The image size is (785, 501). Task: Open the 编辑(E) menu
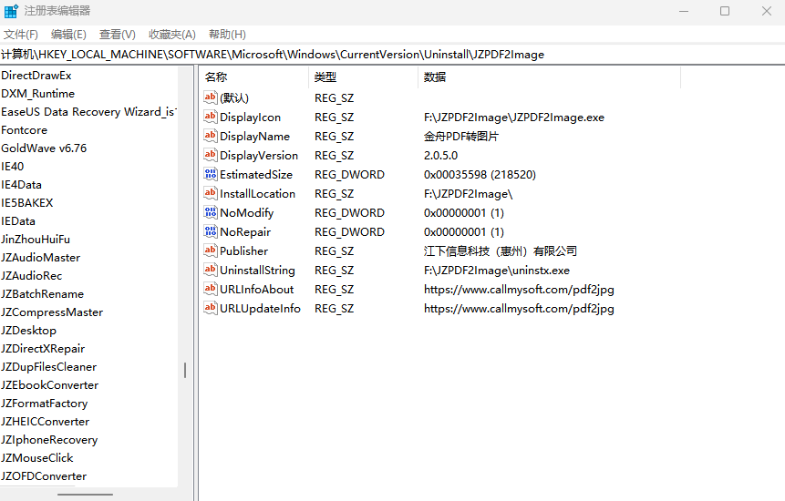(x=68, y=35)
